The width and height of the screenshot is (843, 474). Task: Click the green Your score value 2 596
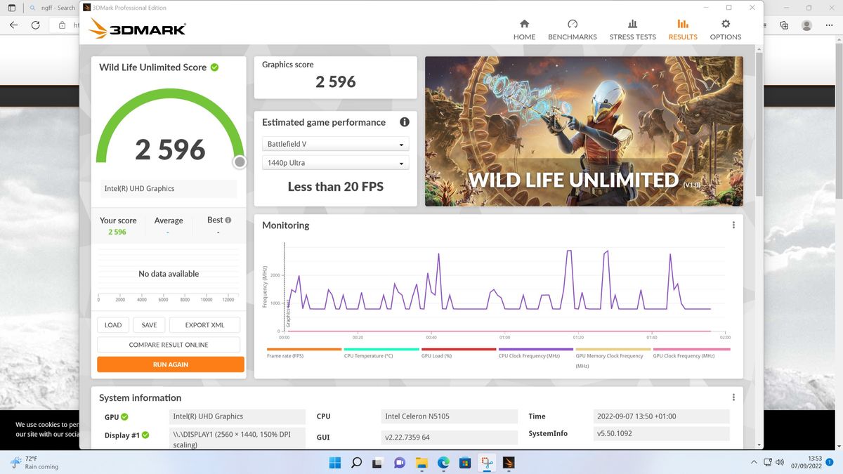point(117,232)
